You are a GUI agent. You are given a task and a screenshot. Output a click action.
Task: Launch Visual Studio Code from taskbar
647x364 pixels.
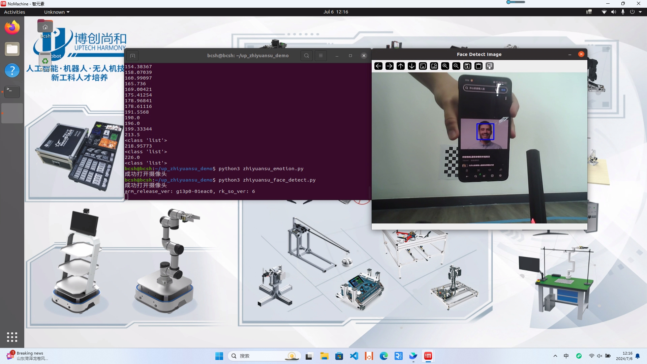tap(354, 356)
